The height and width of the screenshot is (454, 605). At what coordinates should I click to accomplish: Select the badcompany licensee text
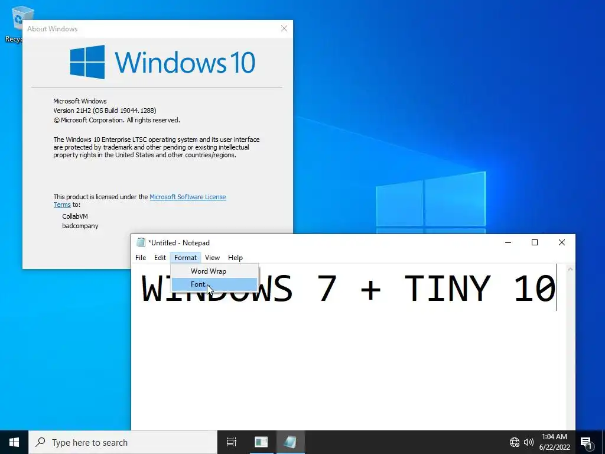[x=80, y=226]
